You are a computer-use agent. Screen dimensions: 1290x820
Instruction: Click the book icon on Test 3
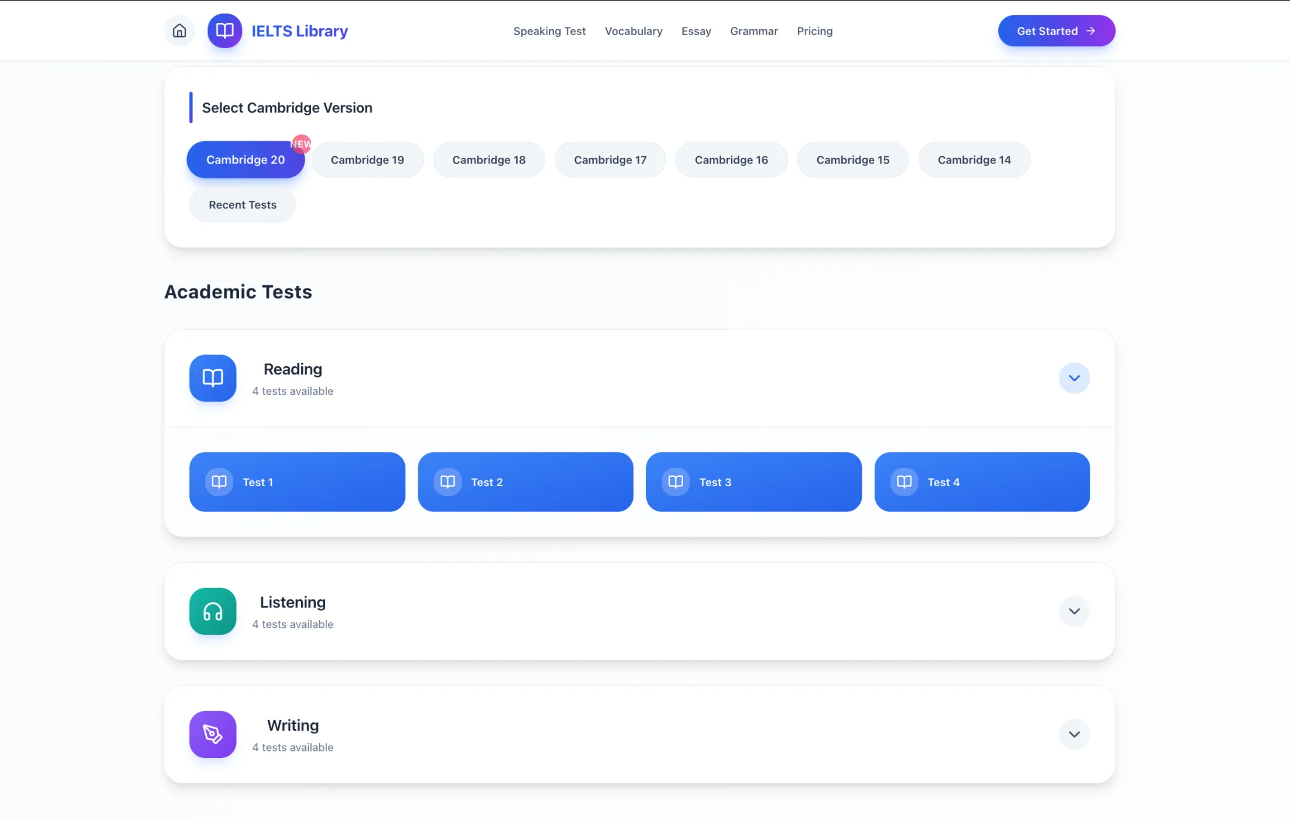coord(675,481)
